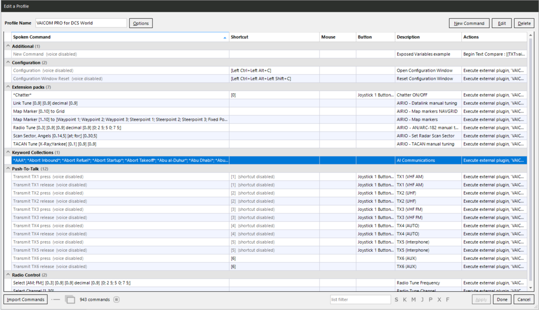Click the small square icon after 943 commands
The image size is (539, 310).
pyautogui.click(x=116, y=300)
